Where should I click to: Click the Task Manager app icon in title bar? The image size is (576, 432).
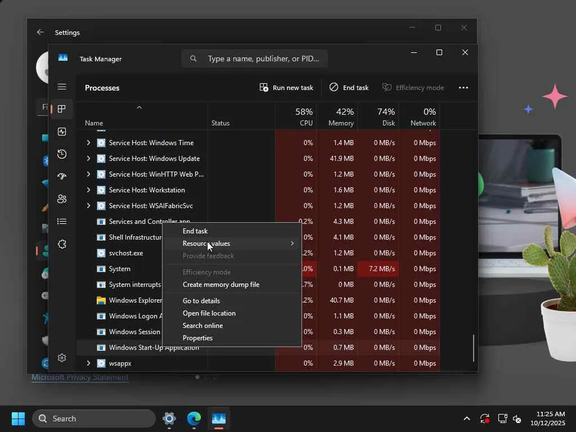click(63, 58)
